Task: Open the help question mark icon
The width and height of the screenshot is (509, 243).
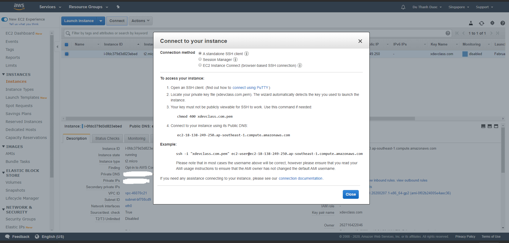Action: pos(503,23)
